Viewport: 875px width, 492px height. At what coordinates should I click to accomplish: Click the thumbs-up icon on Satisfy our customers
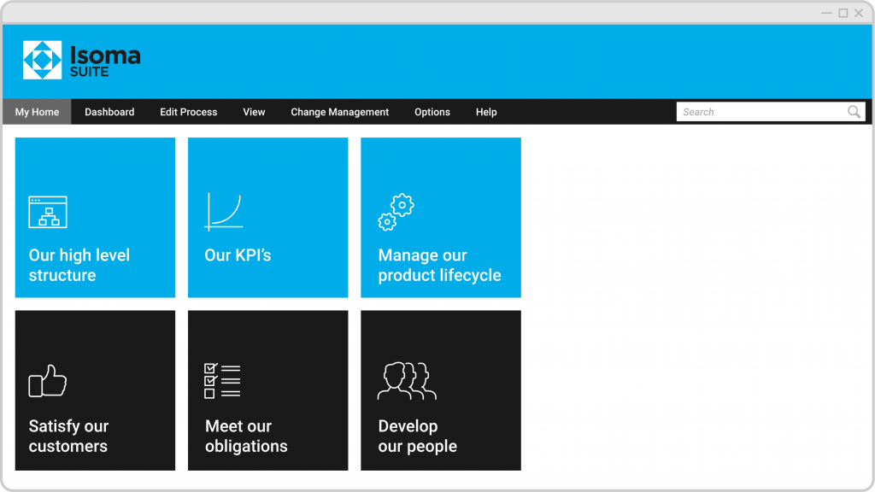[50, 382]
